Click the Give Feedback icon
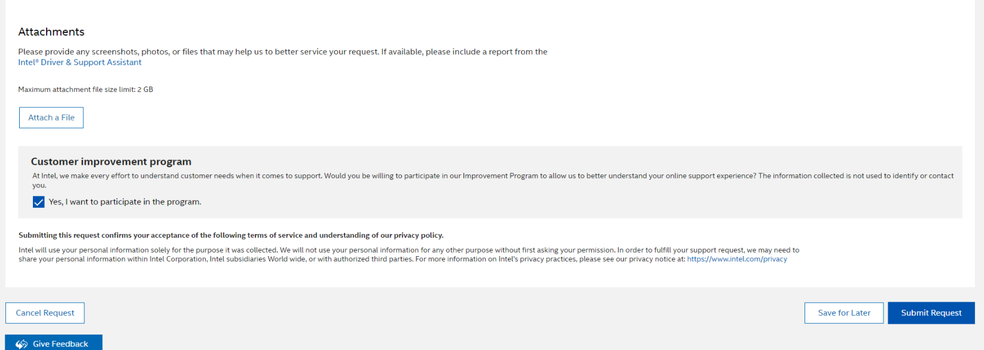The width and height of the screenshot is (984, 350). [22, 344]
